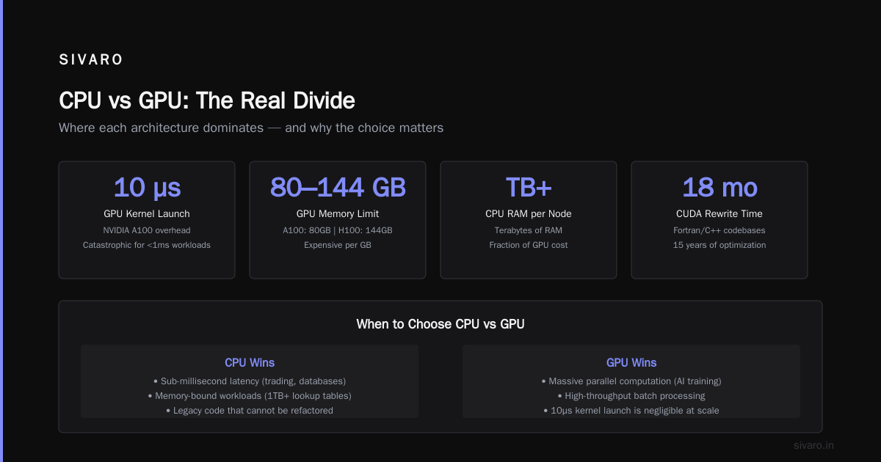Click the 'When to Choose CPU vs GPU' heading
Image resolution: width=881 pixels, height=462 pixels.
point(440,324)
